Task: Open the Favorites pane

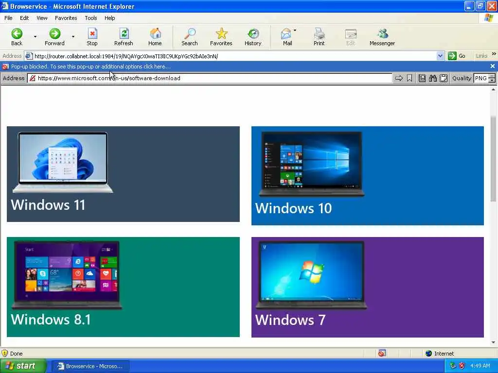Action: tap(221, 37)
